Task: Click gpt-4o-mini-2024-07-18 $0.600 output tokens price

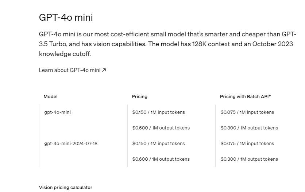Action: (161, 159)
